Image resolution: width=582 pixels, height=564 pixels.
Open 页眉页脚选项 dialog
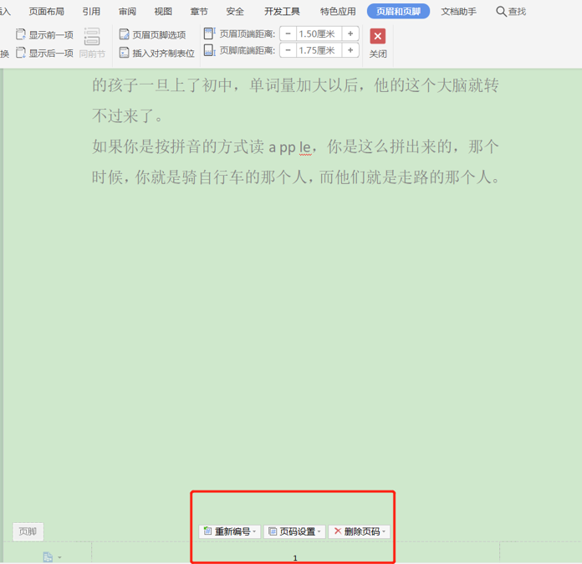coord(152,34)
